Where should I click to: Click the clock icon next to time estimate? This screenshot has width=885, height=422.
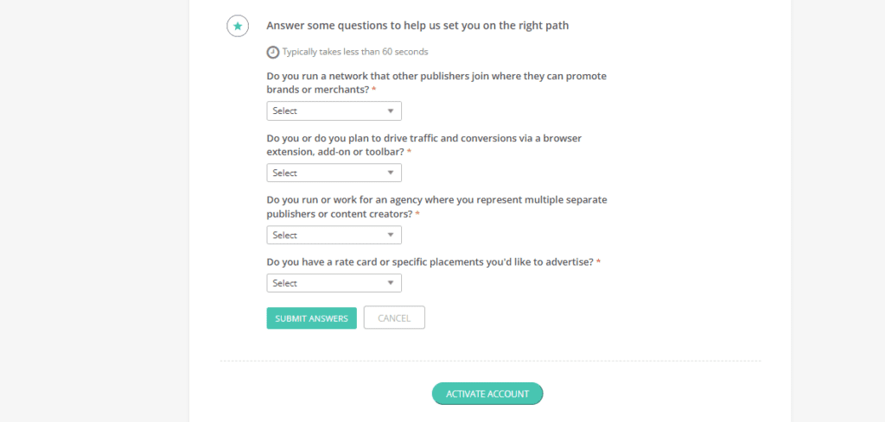tap(273, 52)
